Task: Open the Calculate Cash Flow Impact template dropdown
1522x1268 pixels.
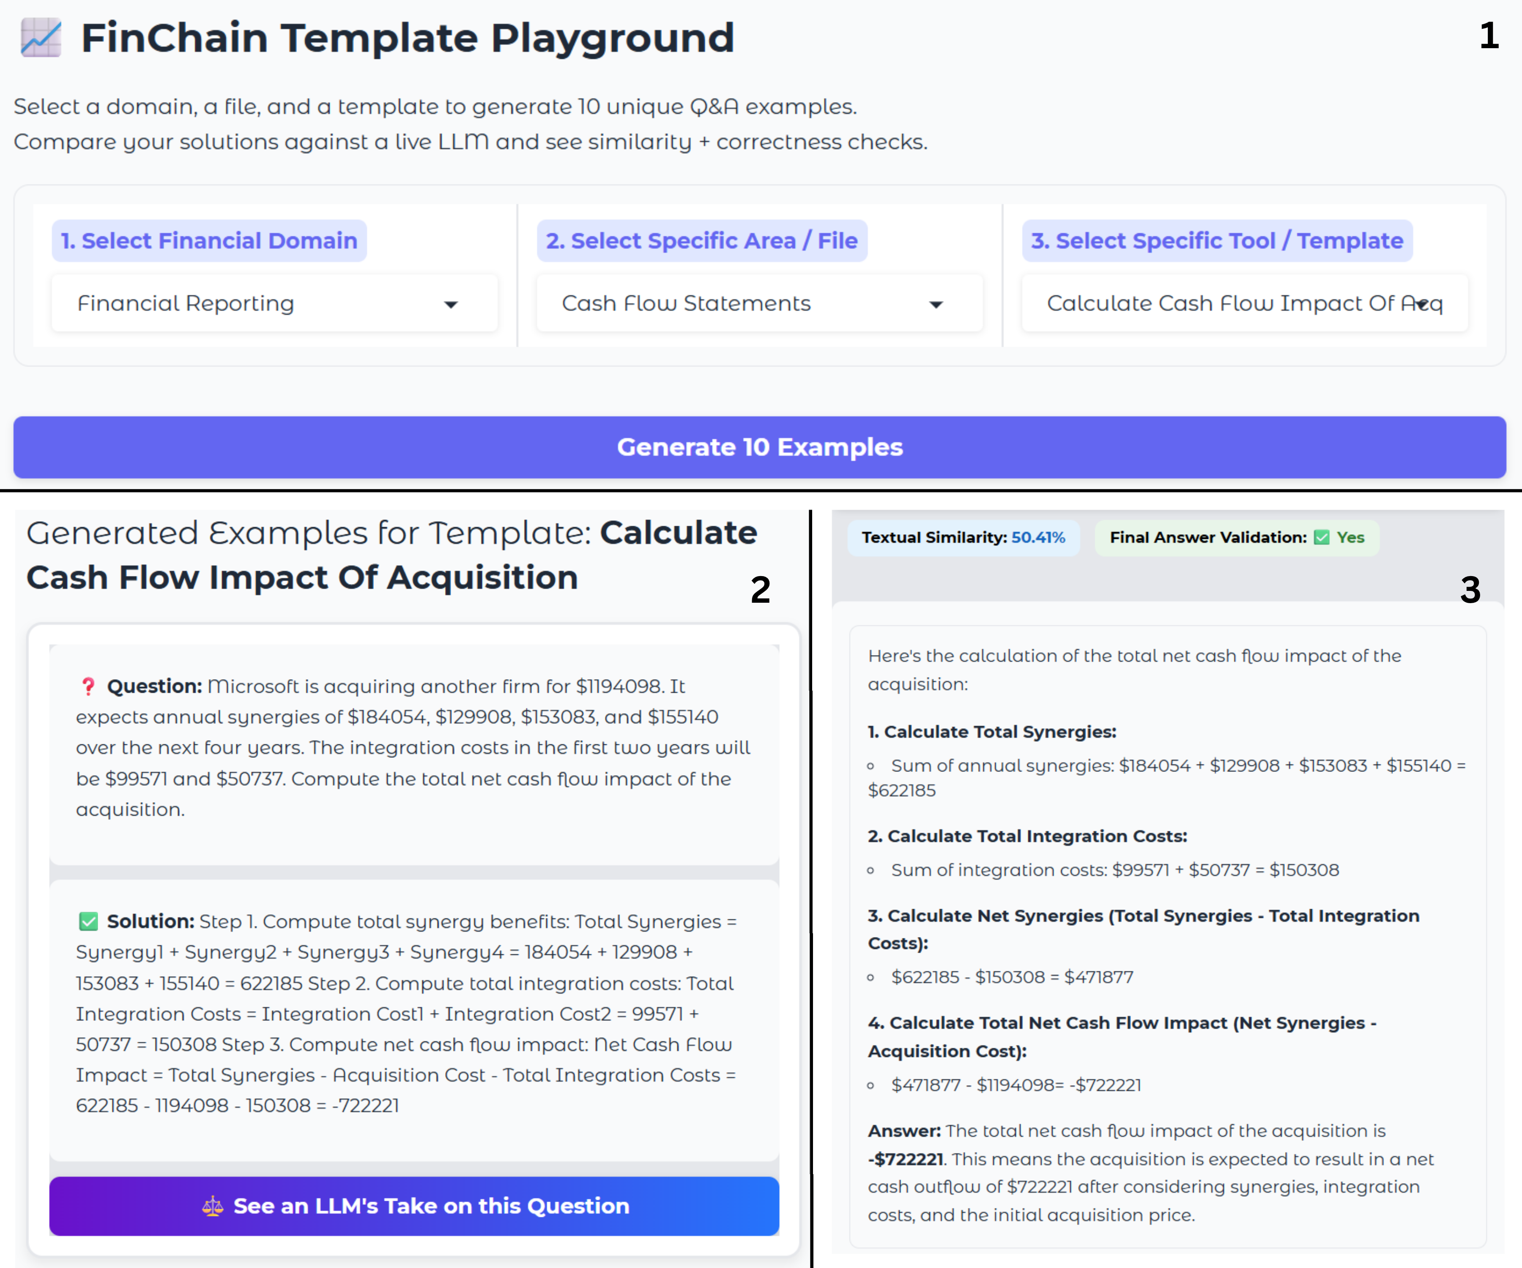Action: [x=1244, y=303]
